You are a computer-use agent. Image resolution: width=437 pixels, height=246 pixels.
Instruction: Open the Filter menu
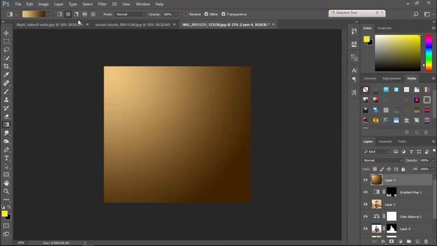[x=102, y=4]
